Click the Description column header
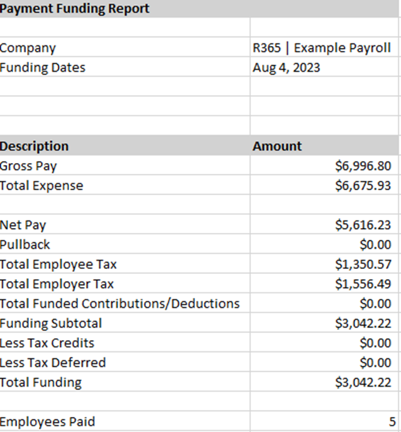The width and height of the screenshot is (401, 432). tap(125, 145)
